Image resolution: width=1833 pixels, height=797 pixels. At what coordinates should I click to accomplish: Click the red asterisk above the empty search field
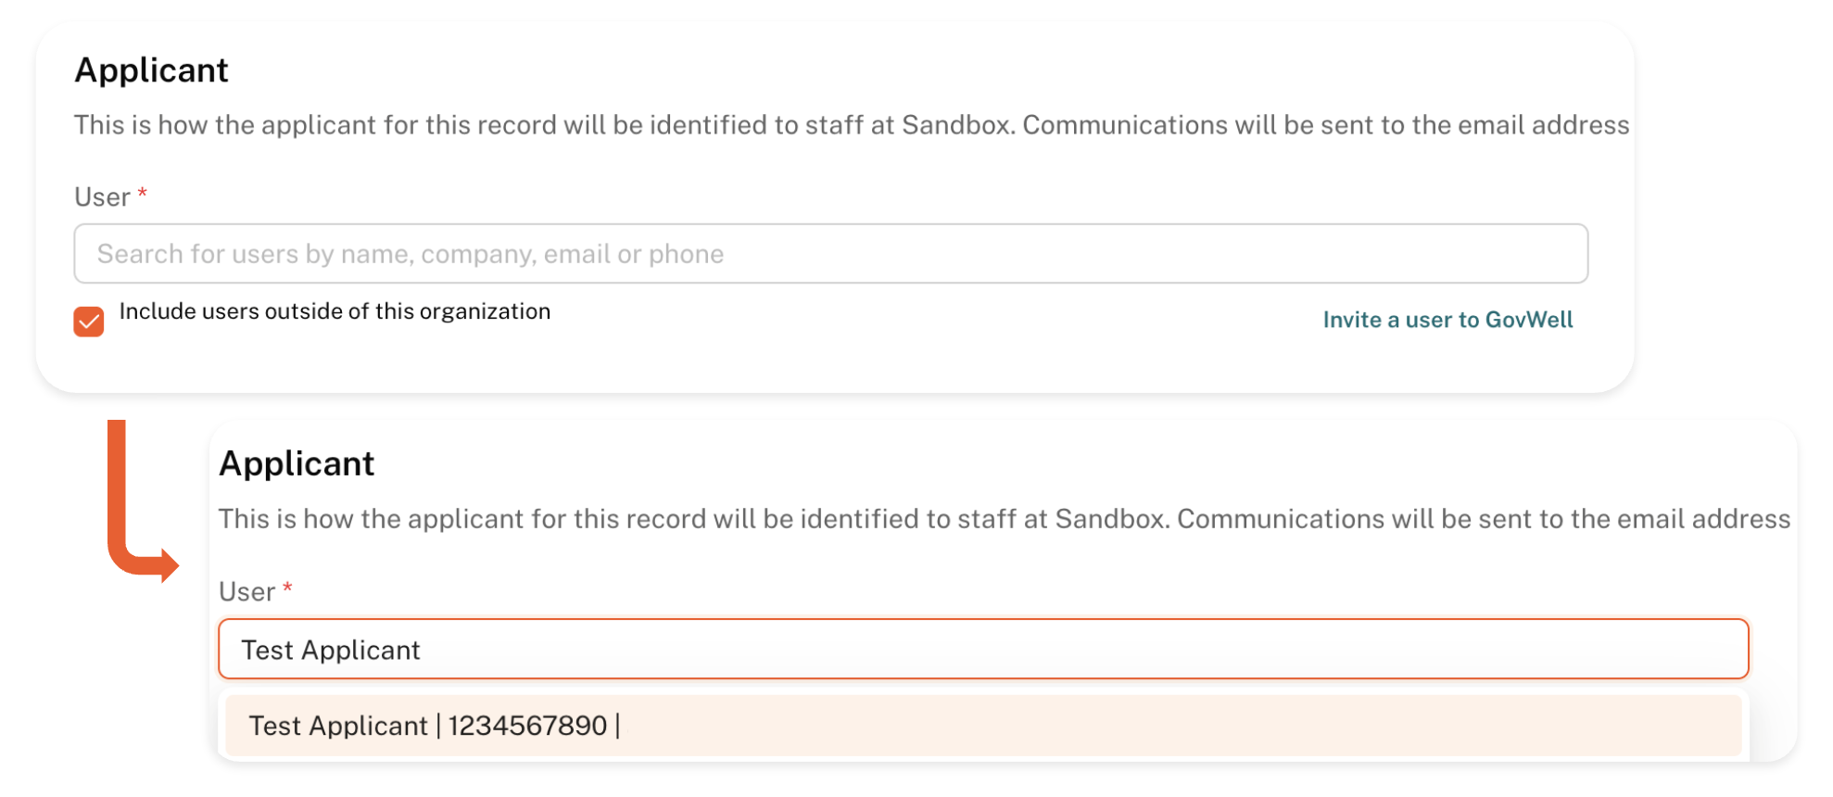coord(143,193)
